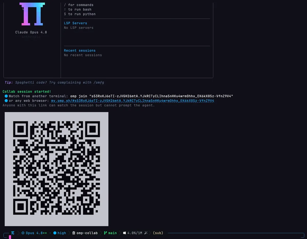This screenshot has width=307, height=239.
Task: Click the pink prompt cursor input line
Action: click(10, 237)
